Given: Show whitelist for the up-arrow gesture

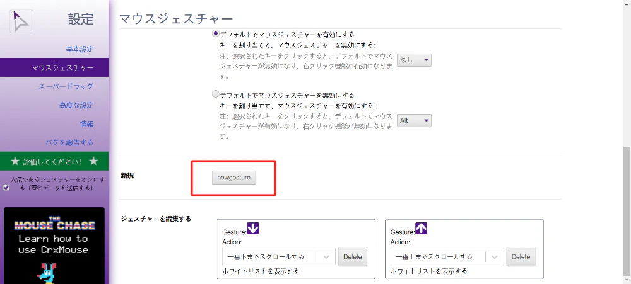Looking at the screenshot, I should pos(428,271).
